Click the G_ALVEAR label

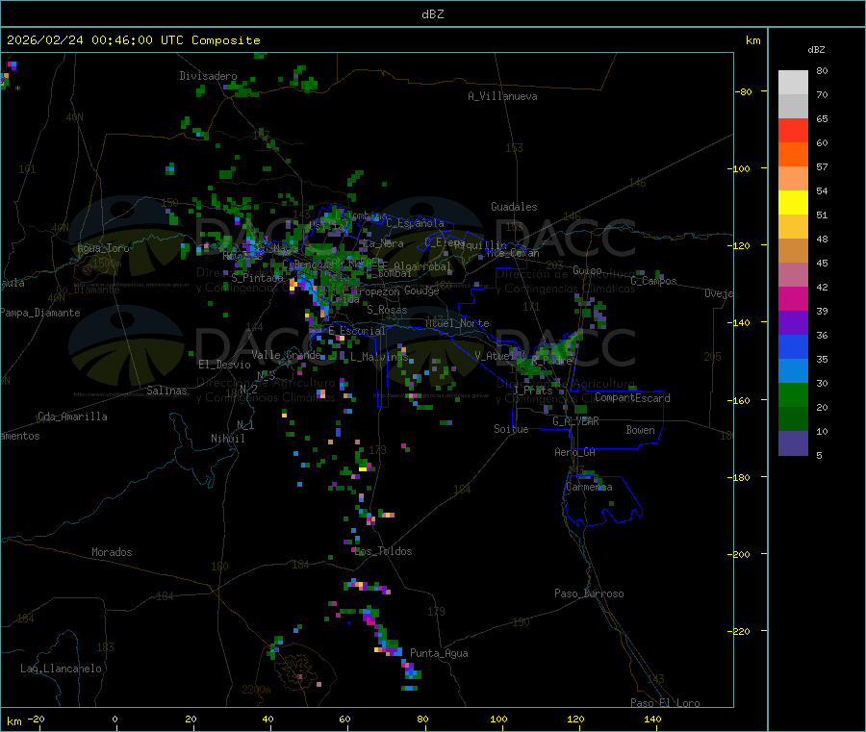pos(576,421)
